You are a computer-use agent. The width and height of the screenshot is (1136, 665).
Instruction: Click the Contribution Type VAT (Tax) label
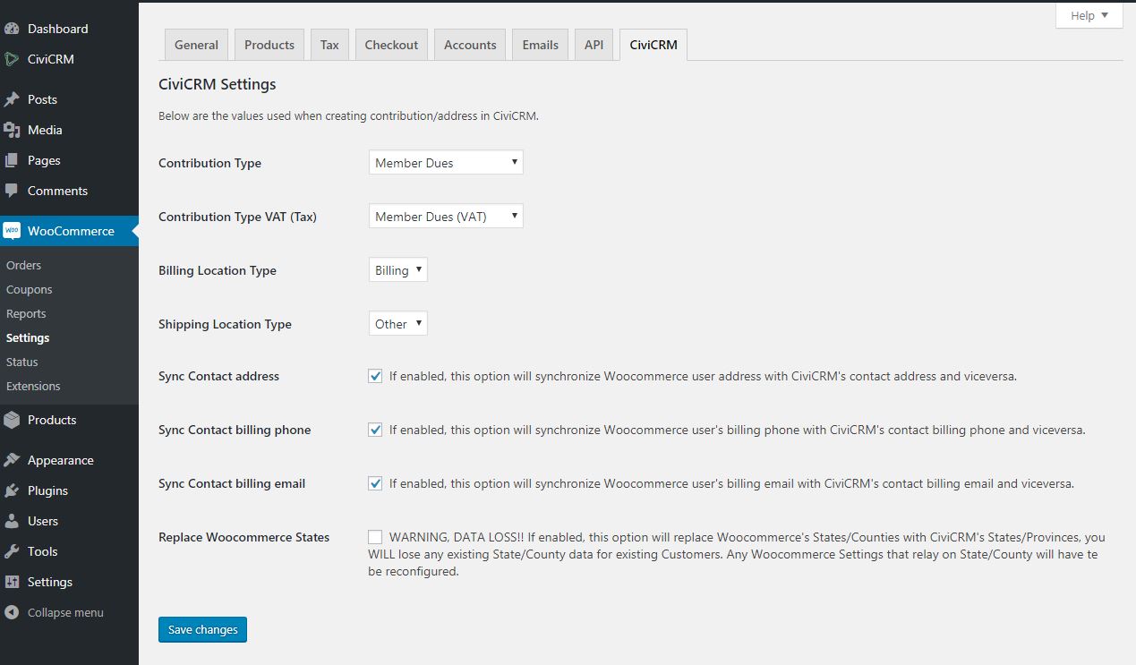coord(238,217)
